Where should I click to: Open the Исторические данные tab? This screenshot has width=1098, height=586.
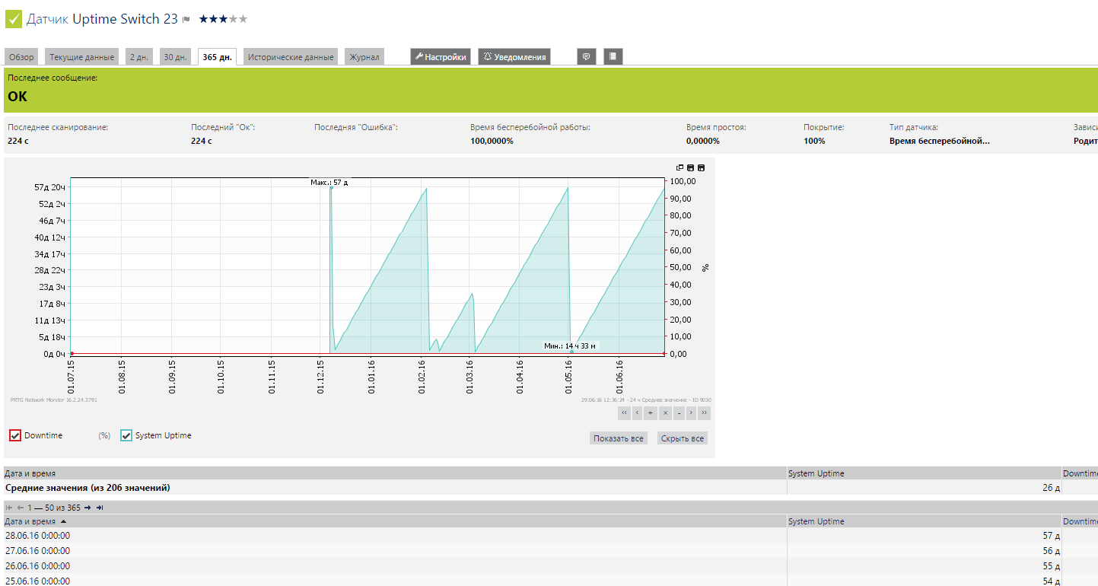(291, 57)
